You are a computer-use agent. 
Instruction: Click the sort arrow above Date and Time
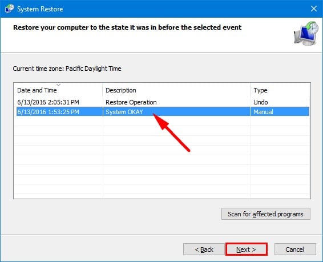(x=58, y=85)
